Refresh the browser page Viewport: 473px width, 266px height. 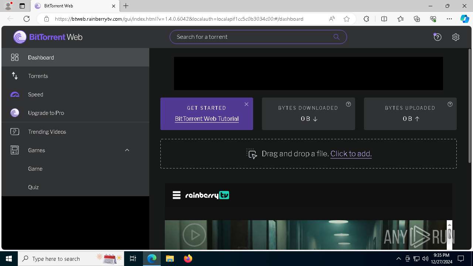pos(27,19)
